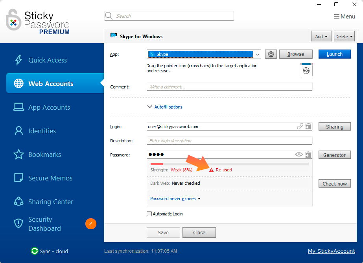
Task: Expand Autofill options
Action: pos(165,107)
